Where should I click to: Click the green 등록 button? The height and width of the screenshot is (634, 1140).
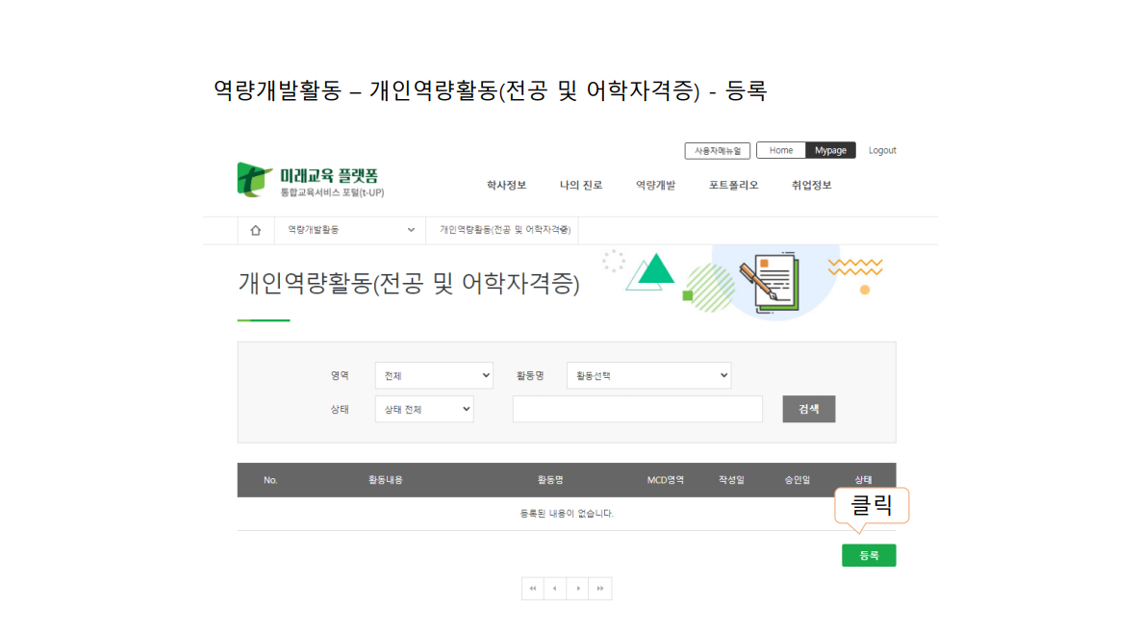click(x=868, y=555)
